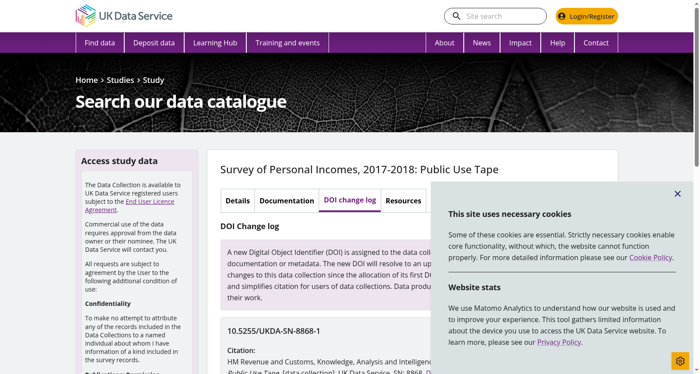Screen dimensions: 700x374
Task: Open the Impact section
Action: click(x=520, y=43)
